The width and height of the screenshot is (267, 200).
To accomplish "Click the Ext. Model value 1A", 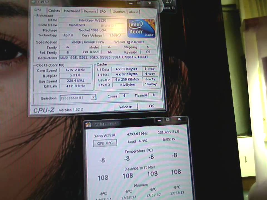I will click(x=109, y=52).
